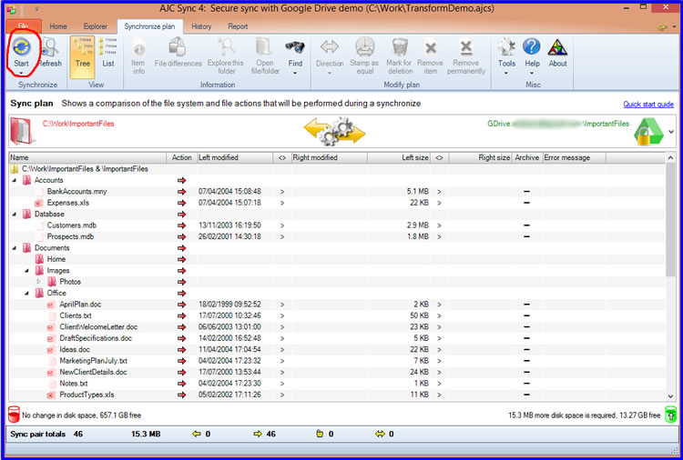Switch to the Explorer tab
Screen dimensions: 683x460
96,26
